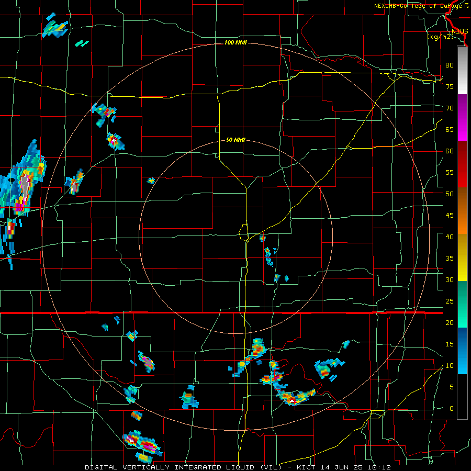Click the 65 value on the scale
The width and height of the screenshot is (471, 471).
[450, 129]
